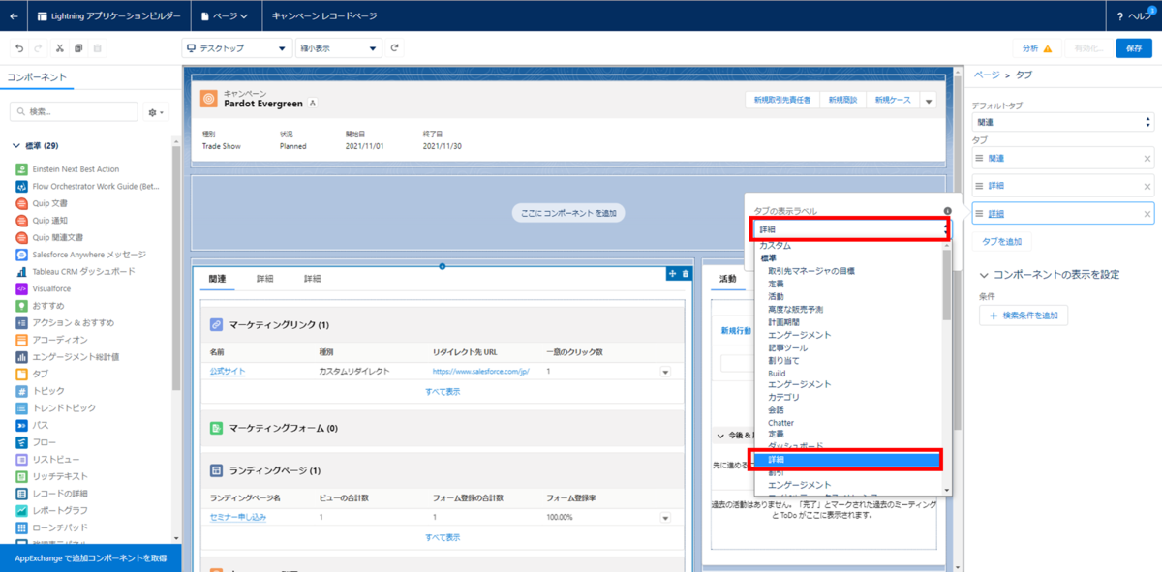
Task: Open the デスクトップ form factor dropdown
Action: pyautogui.click(x=236, y=48)
